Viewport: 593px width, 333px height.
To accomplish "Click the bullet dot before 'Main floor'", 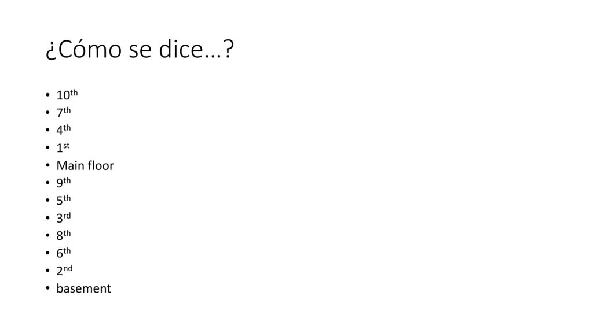I will pyautogui.click(x=47, y=165).
